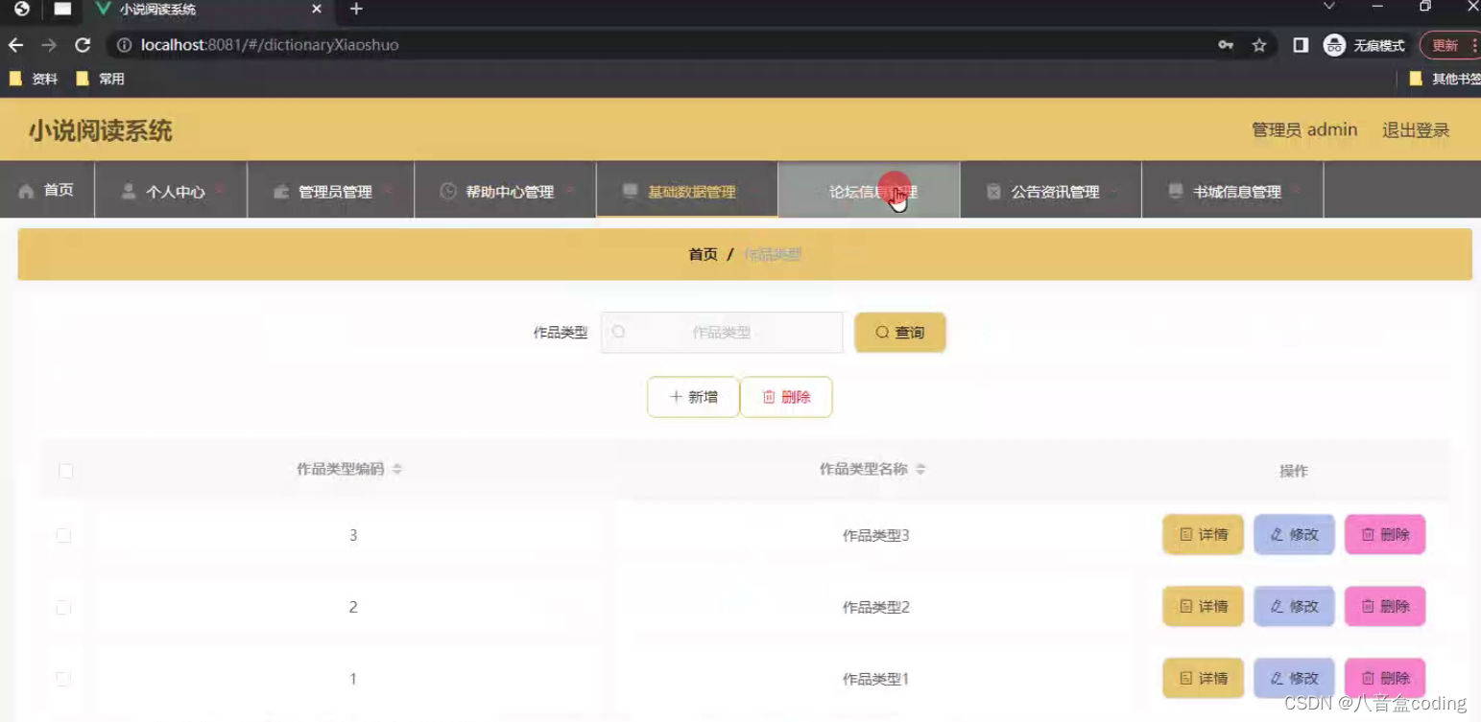Toggle the select-all checkbox in table header
This screenshot has width=1481, height=722.
(x=66, y=471)
